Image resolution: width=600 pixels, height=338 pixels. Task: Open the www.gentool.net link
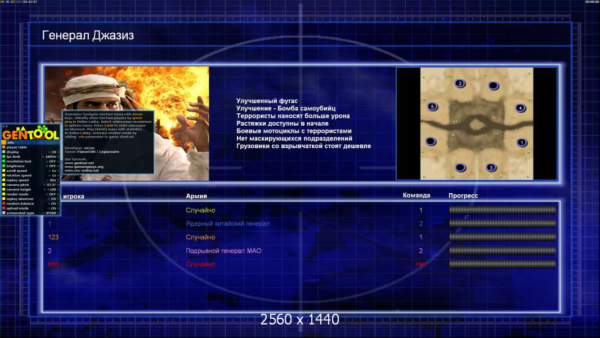(x=79, y=163)
